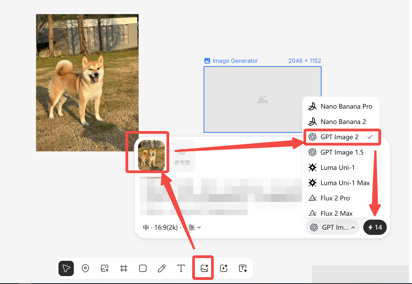This screenshot has width=412, height=284.
Task: Click the 参考图 add reference image button
Action: point(182,156)
